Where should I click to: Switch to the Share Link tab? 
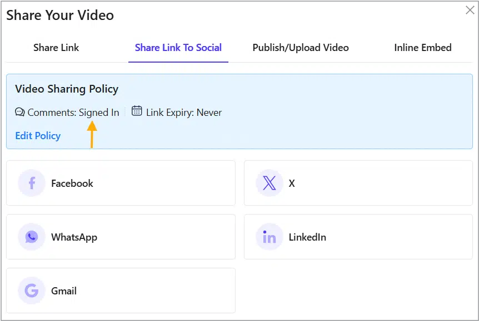coord(56,48)
